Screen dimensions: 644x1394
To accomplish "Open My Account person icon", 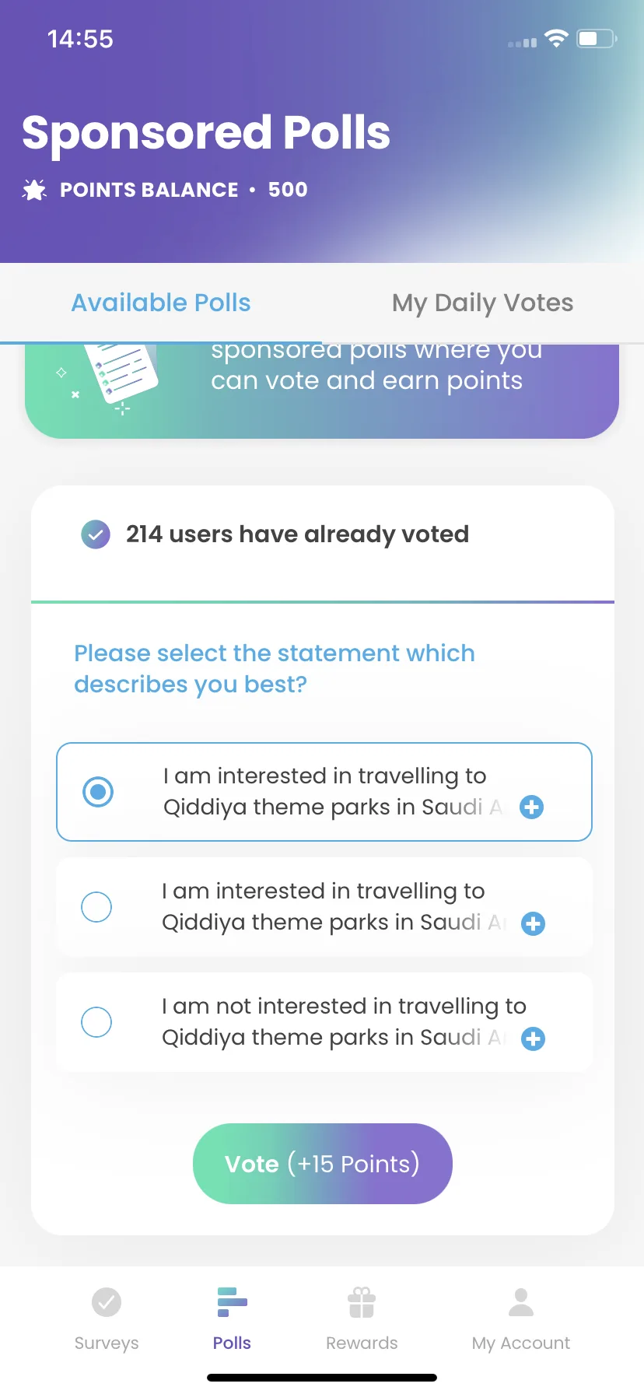I will click(x=521, y=1301).
